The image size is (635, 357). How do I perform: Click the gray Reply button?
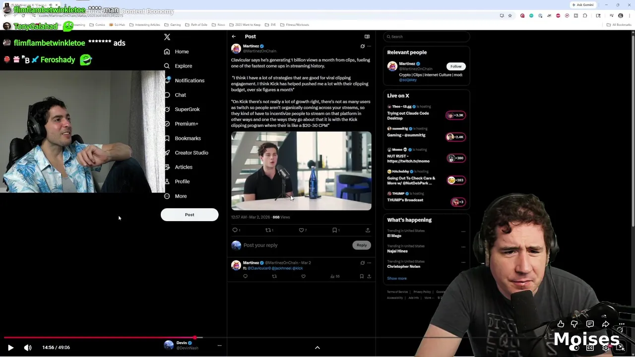click(362, 245)
